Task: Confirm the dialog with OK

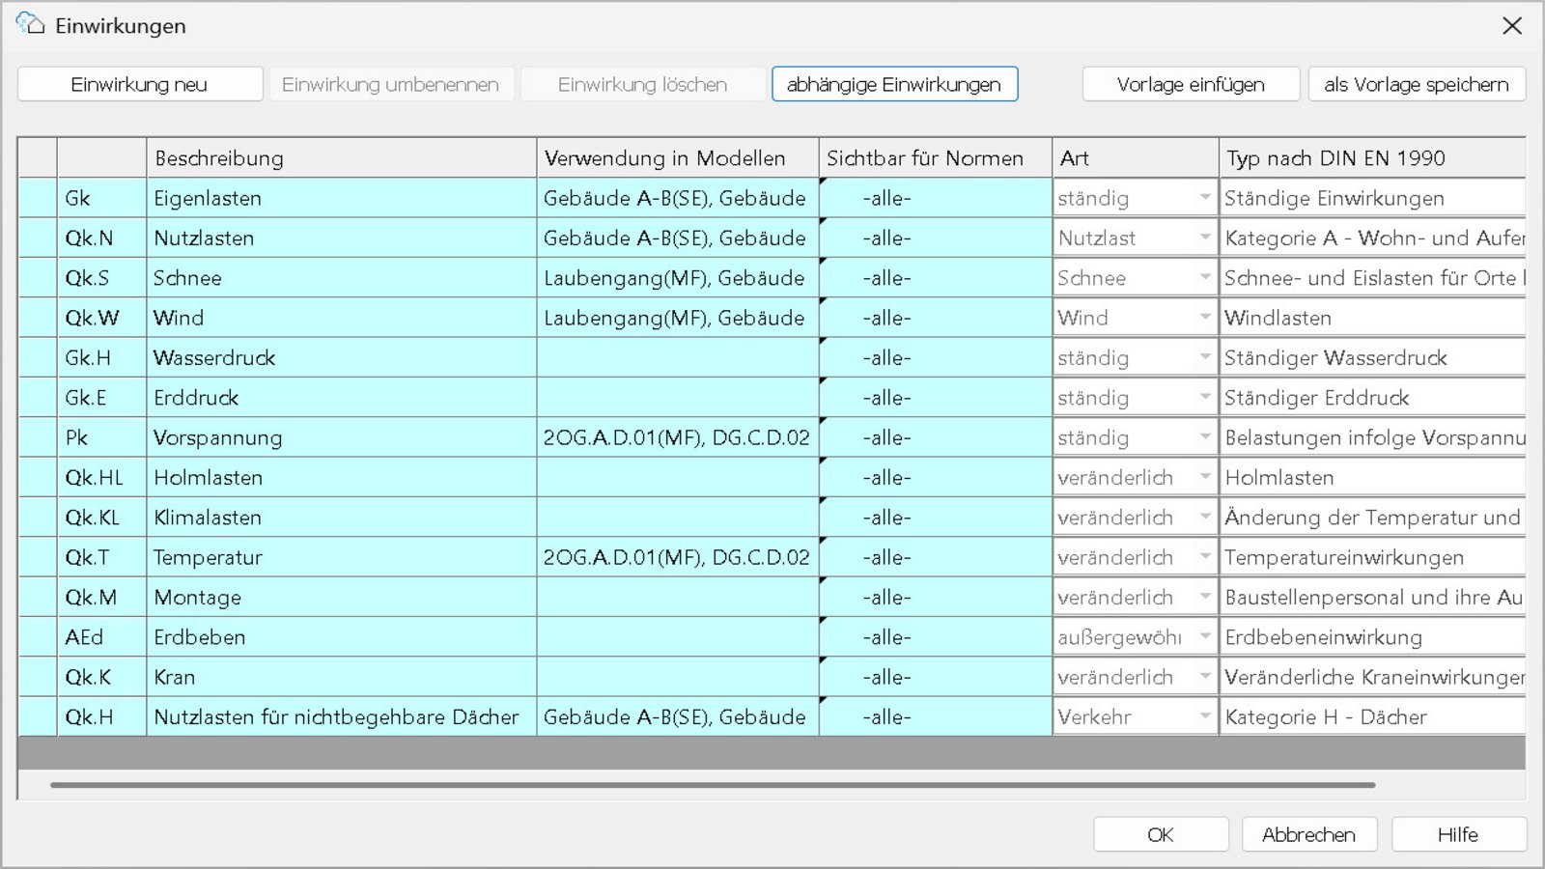Action: (1161, 835)
